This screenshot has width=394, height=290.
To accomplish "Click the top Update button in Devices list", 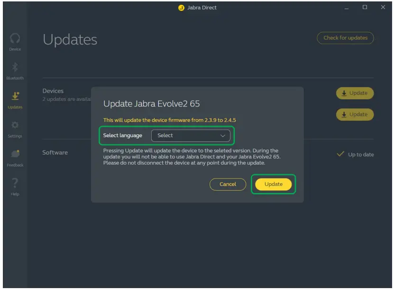I will click(355, 93).
